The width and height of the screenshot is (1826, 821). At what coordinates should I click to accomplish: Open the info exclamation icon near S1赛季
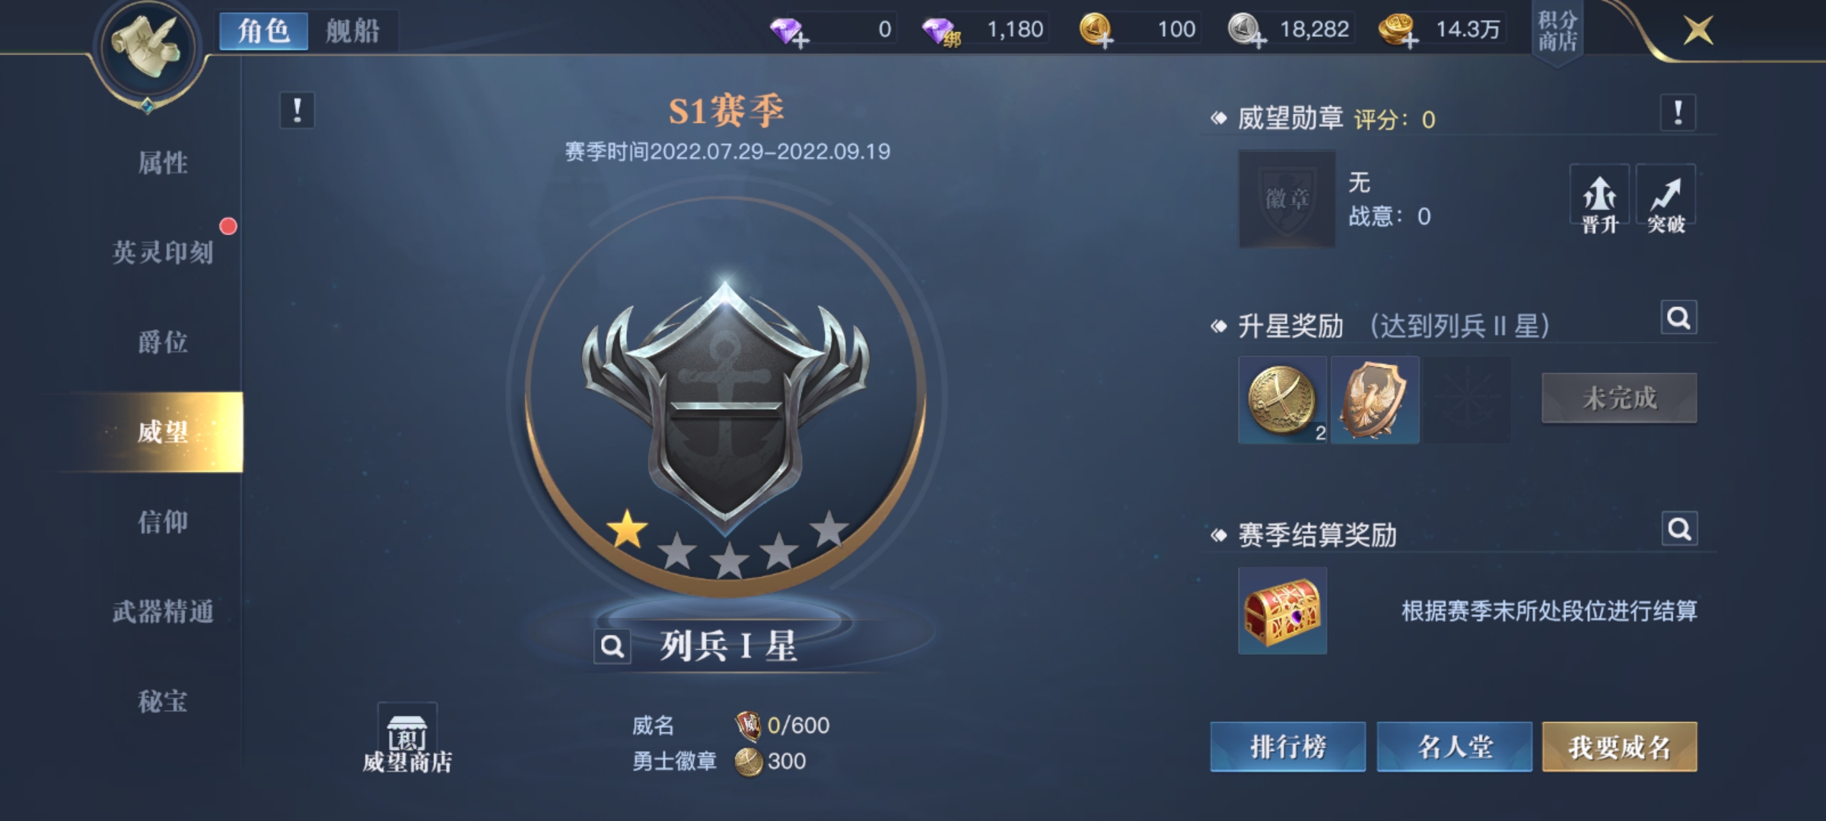tap(297, 111)
